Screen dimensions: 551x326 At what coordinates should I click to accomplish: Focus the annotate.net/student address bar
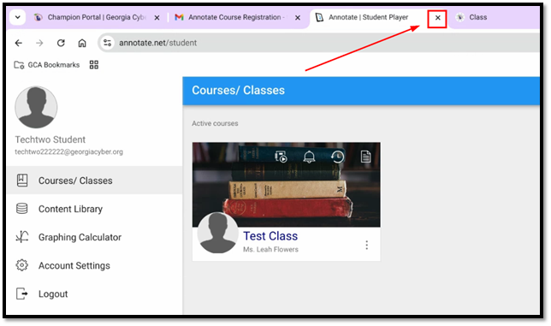318,43
